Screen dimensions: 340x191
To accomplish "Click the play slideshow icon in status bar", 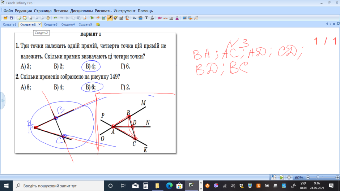I will coord(281,177).
